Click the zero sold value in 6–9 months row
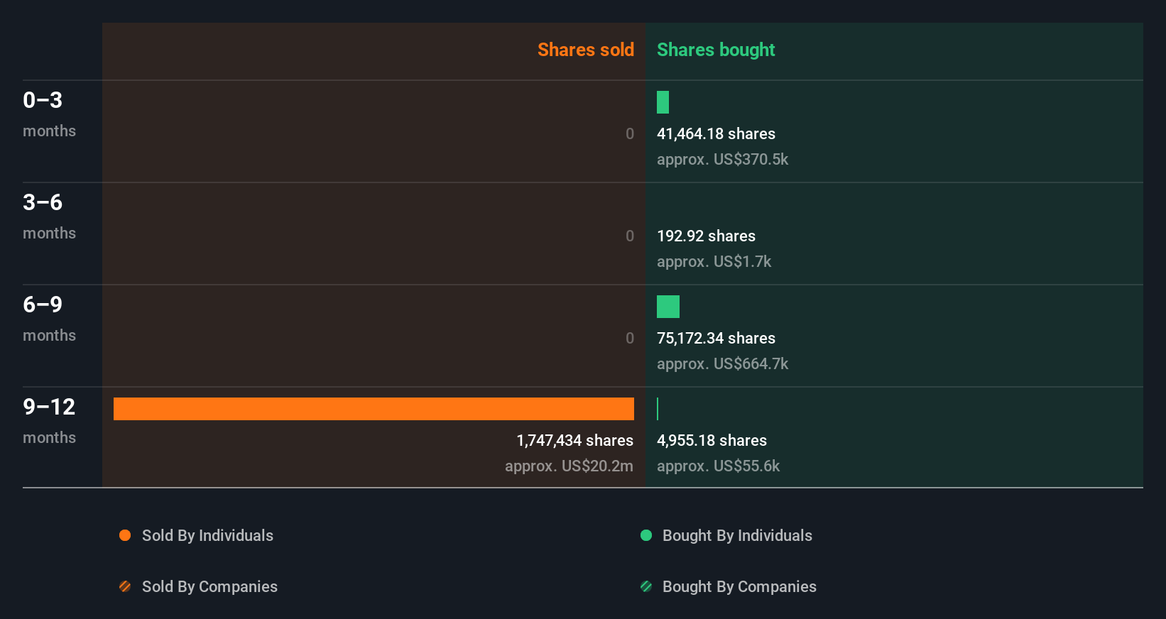The width and height of the screenshot is (1166, 619). coord(629,339)
